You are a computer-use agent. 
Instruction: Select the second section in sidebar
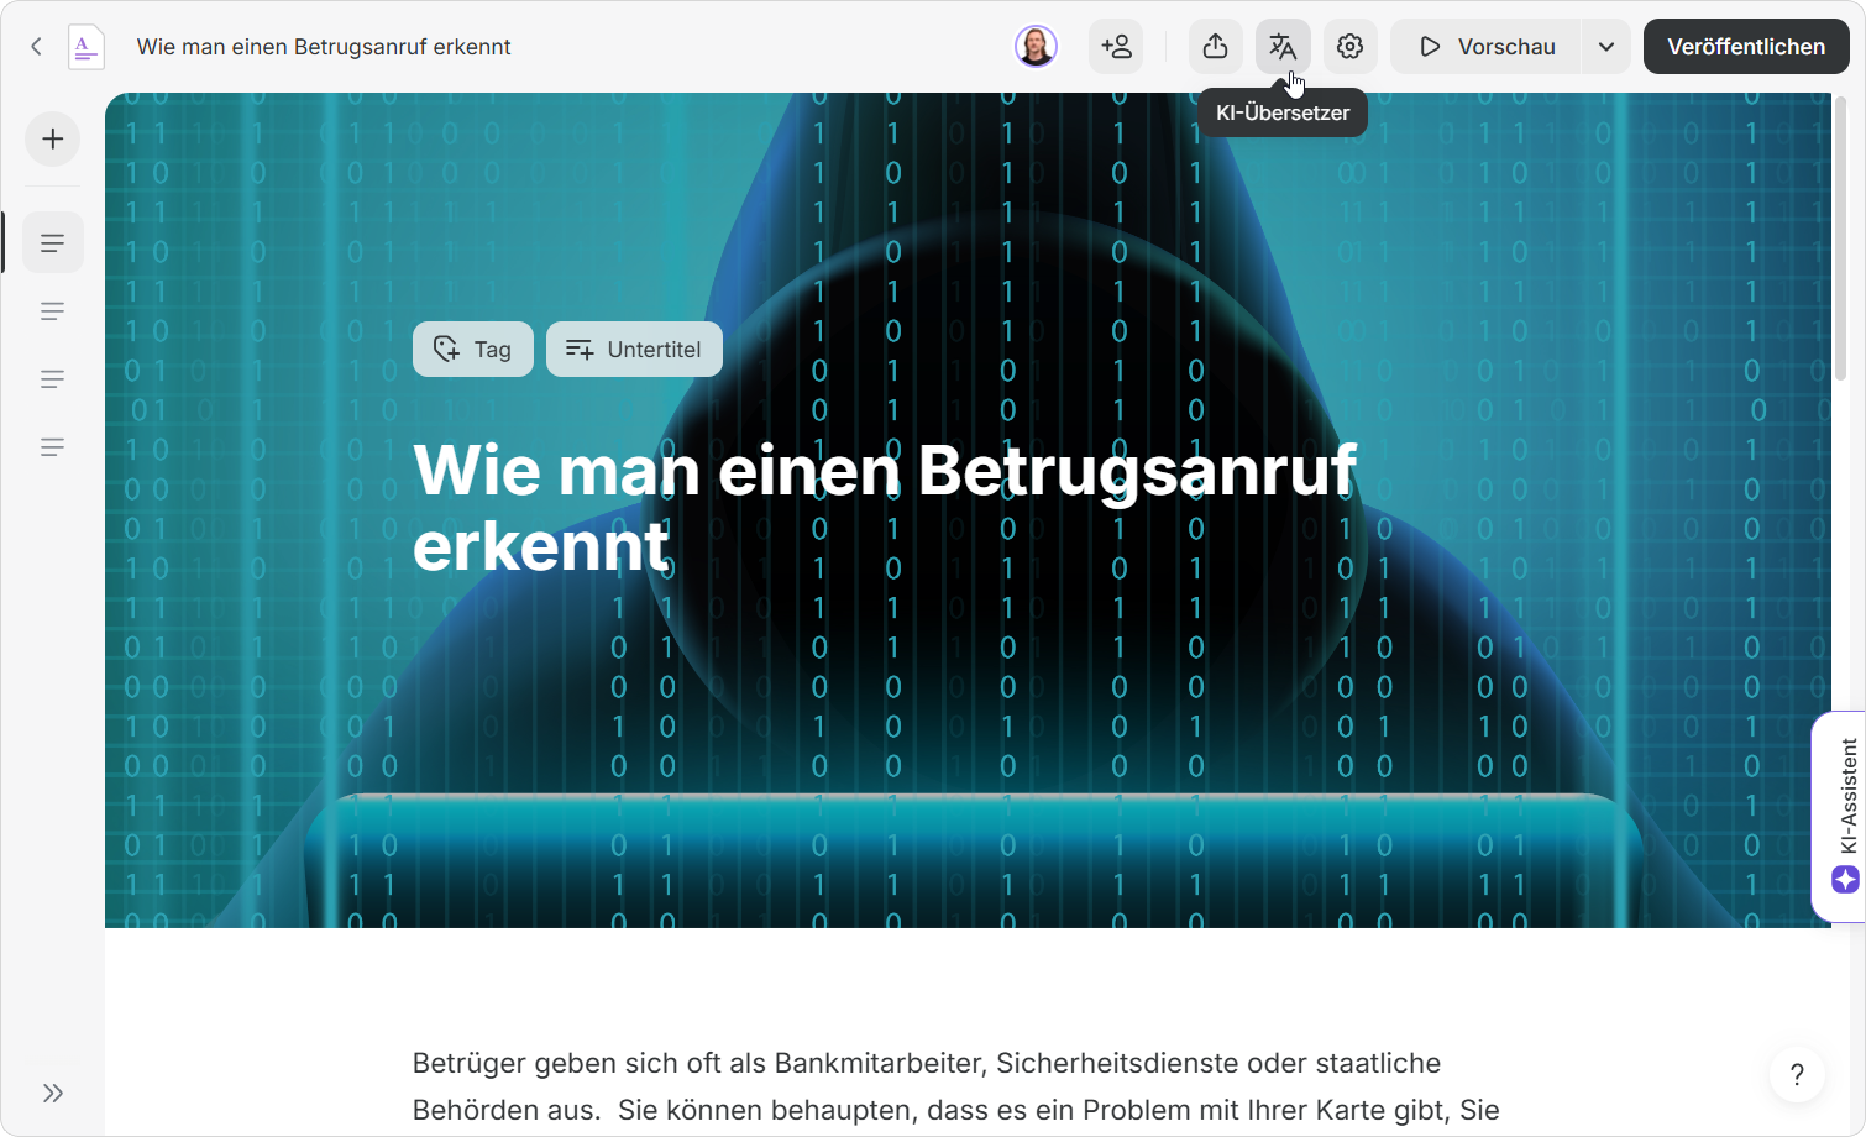coord(53,311)
